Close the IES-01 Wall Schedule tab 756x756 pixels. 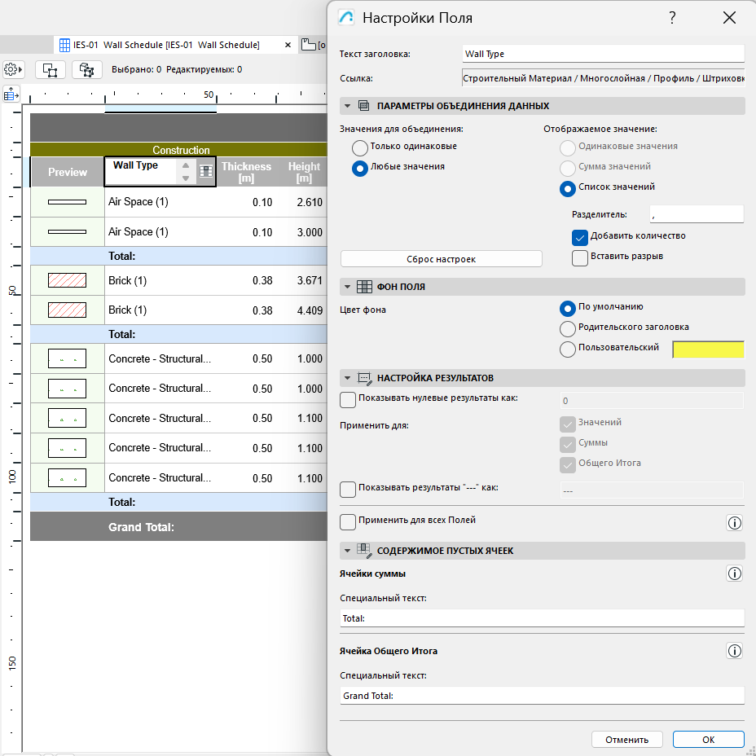[x=288, y=45]
